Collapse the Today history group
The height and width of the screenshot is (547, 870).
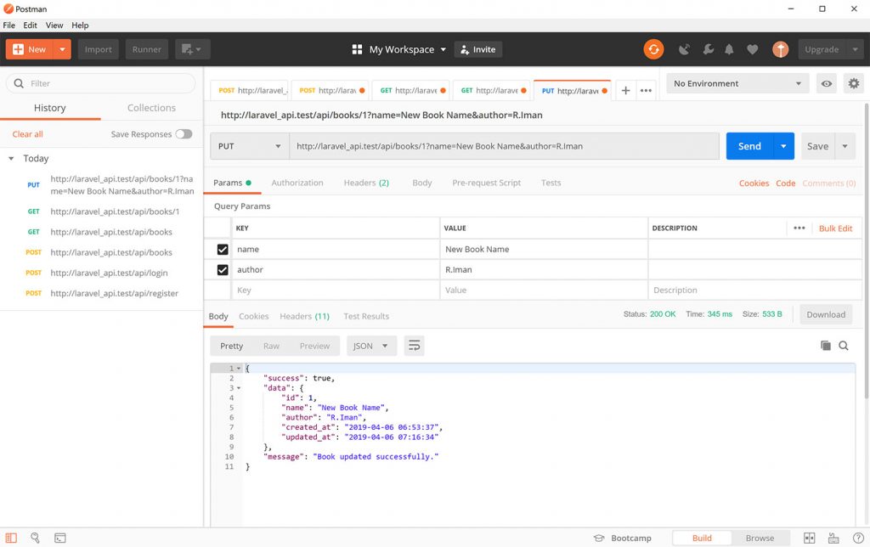click(11, 159)
